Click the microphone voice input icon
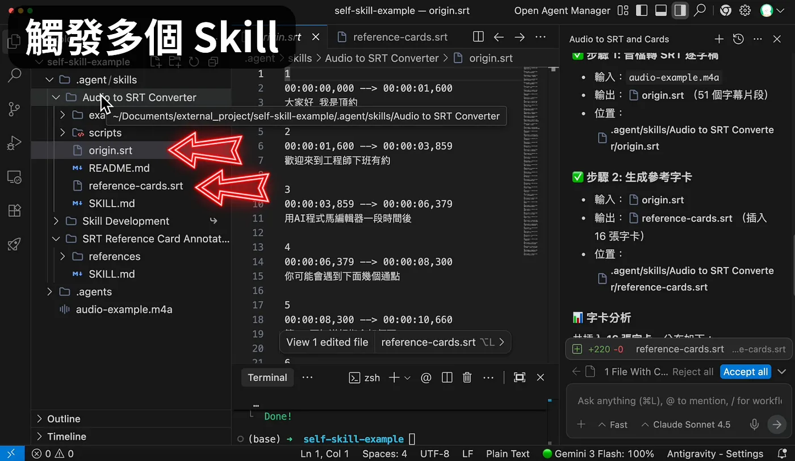Screen dimensions: 795x461 (755, 424)
